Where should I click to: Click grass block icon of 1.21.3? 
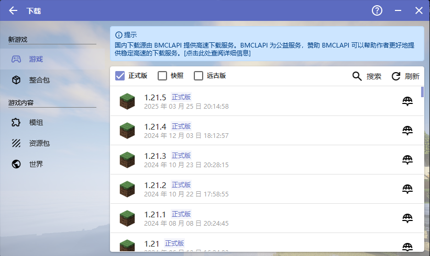pyautogui.click(x=127, y=160)
